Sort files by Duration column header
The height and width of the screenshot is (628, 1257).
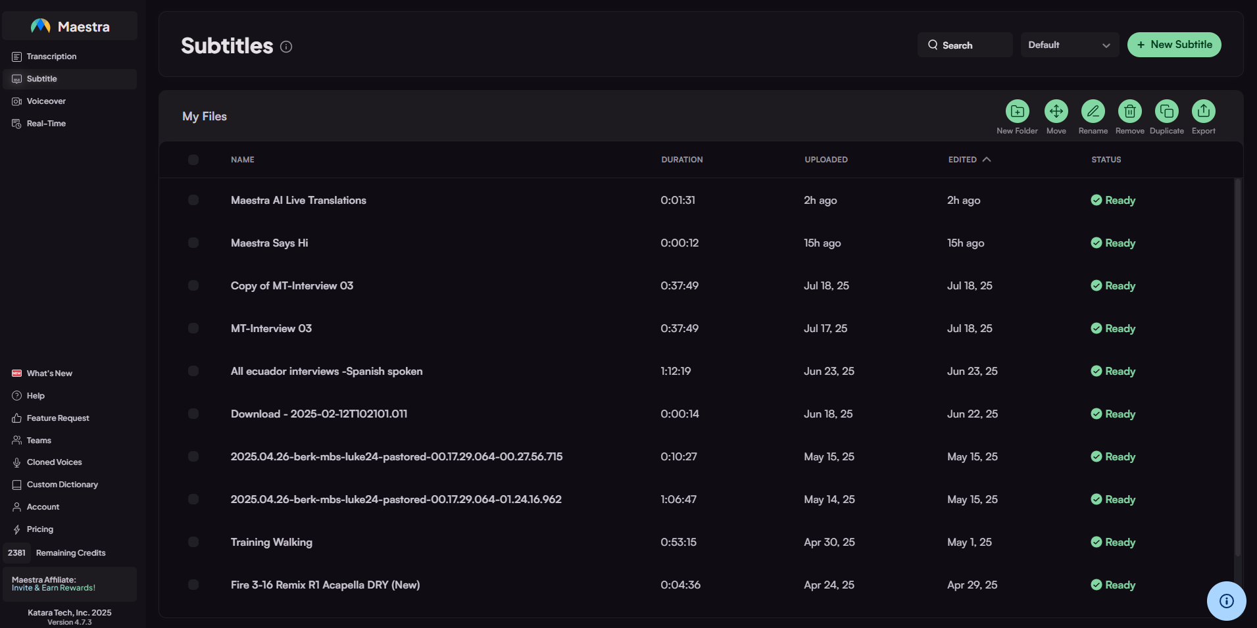pos(681,160)
